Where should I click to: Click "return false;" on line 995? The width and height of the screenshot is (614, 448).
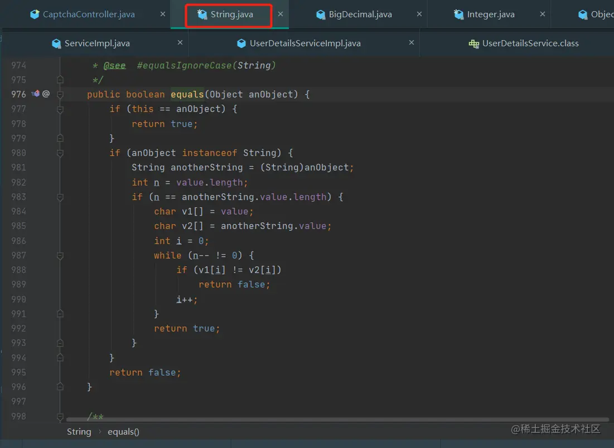(146, 372)
